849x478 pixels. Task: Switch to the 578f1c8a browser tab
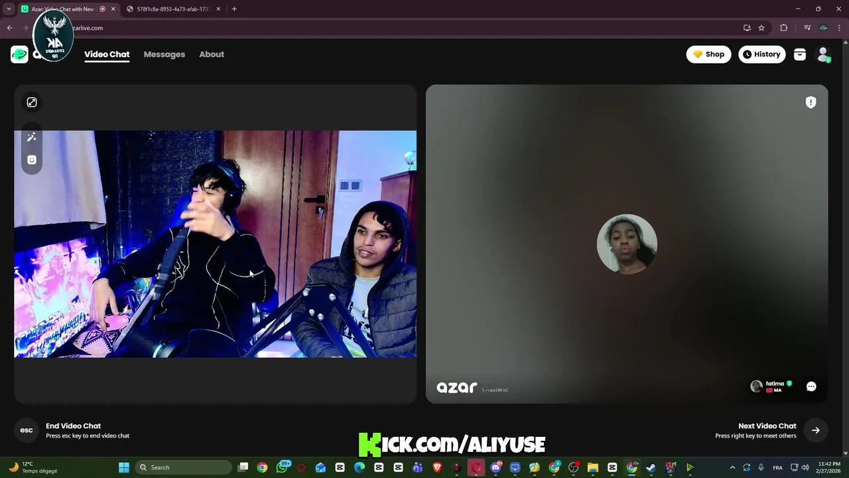click(x=172, y=9)
